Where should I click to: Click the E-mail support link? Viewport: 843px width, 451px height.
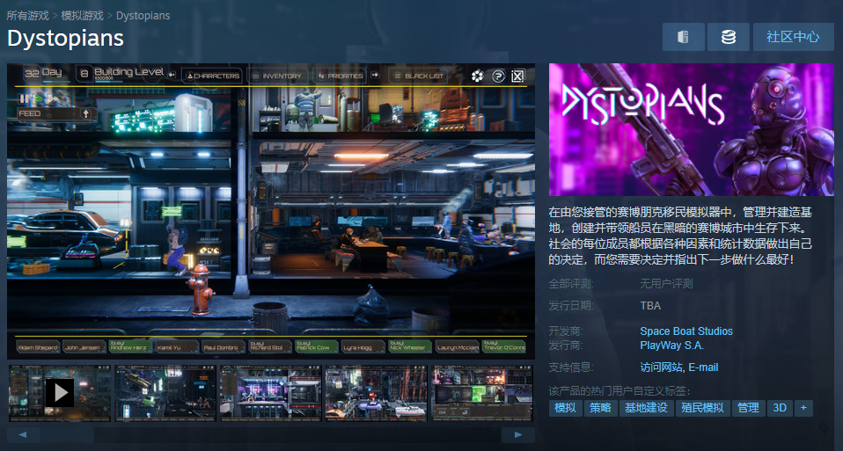703,367
